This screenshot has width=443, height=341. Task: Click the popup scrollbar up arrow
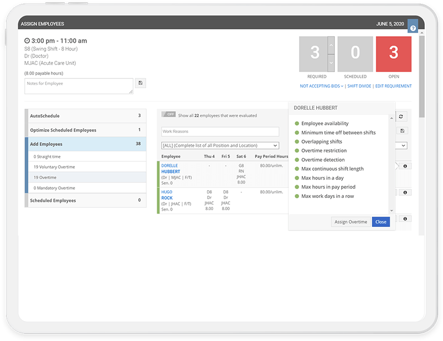(392, 118)
